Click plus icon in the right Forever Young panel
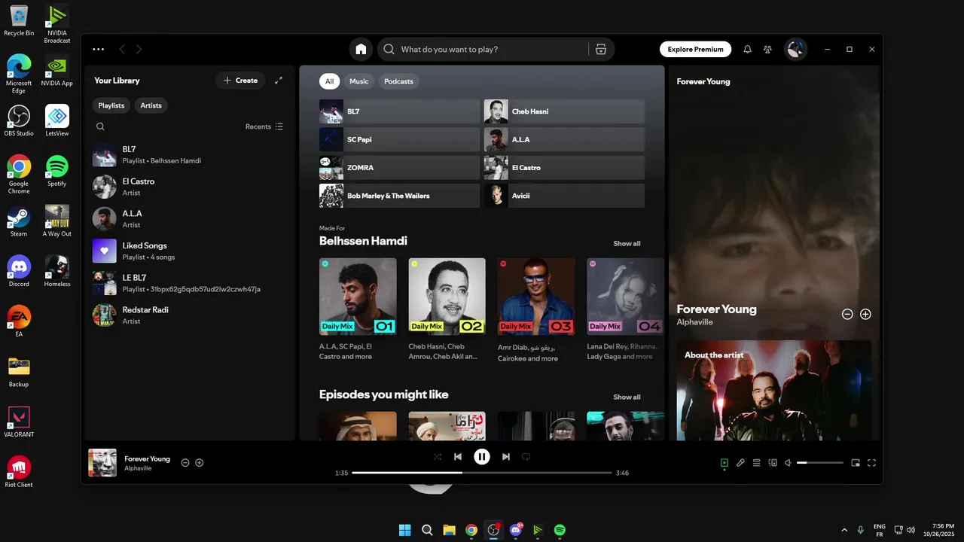The height and width of the screenshot is (542, 964). pyautogui.click(x=865, y=314)
